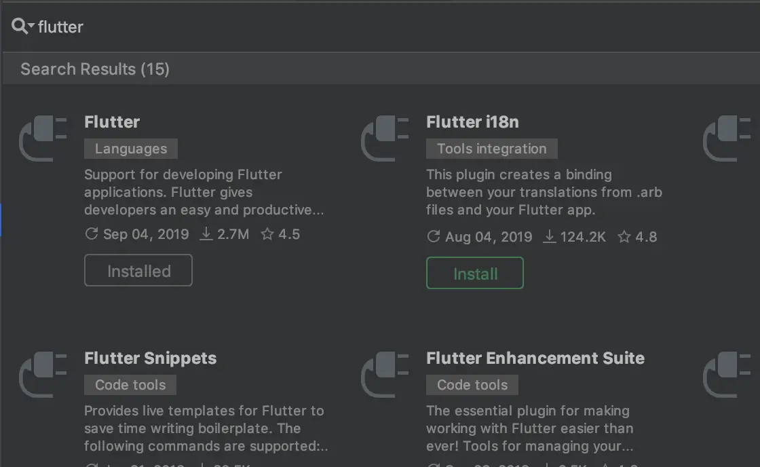The height and width of the screenshot is (467, 760).
Task: Click the Installed button under Flutter
Action: click(x=138, y=270)
